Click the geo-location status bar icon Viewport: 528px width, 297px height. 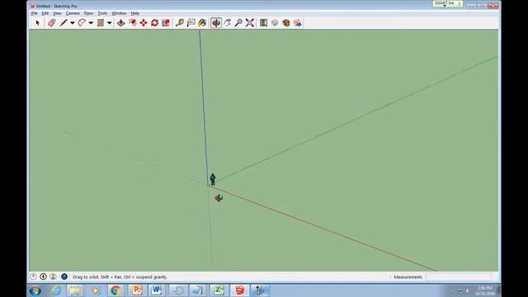point(33,276)
